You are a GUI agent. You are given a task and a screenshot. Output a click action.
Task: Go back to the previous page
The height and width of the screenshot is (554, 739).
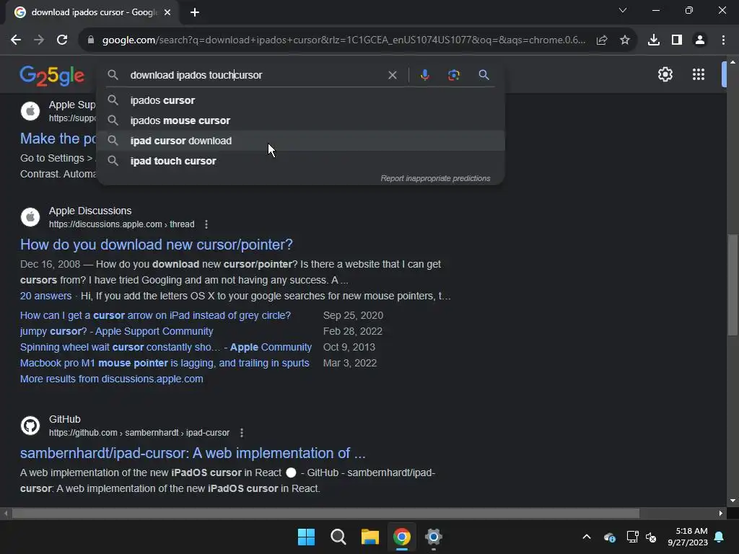tap(16, 40)
